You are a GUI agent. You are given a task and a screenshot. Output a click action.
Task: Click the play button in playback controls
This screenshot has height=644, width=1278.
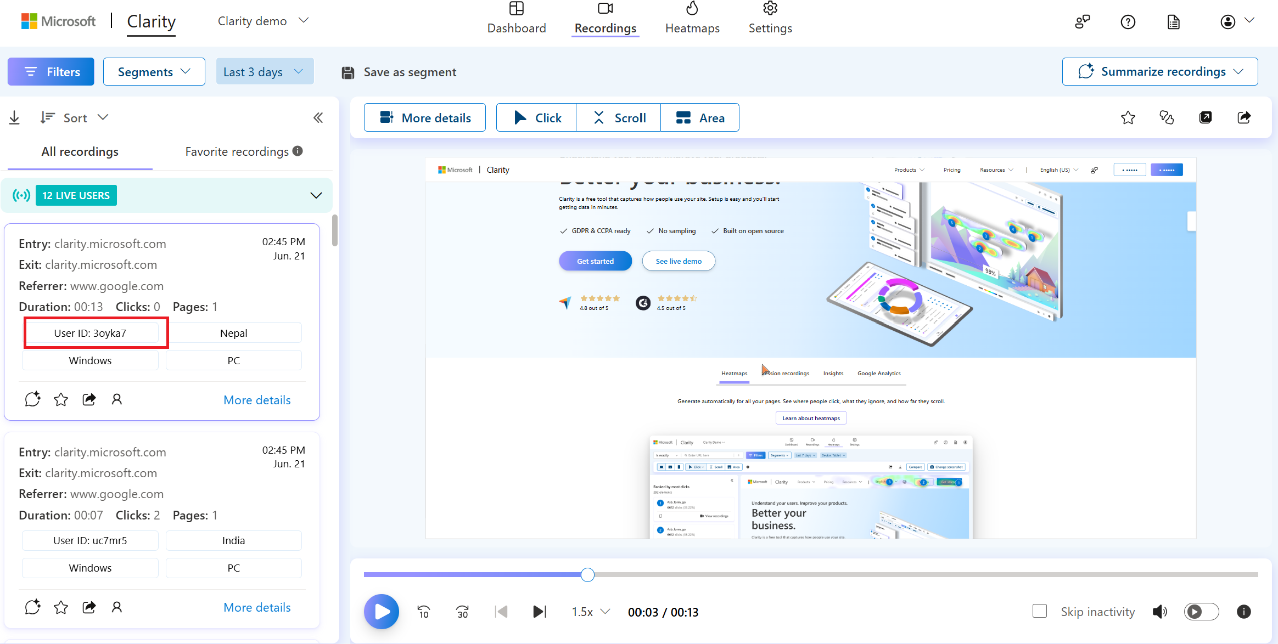click(x=382, y=611)
